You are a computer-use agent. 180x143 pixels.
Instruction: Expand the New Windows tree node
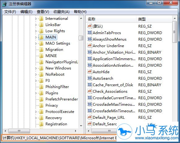pos(36,68)
